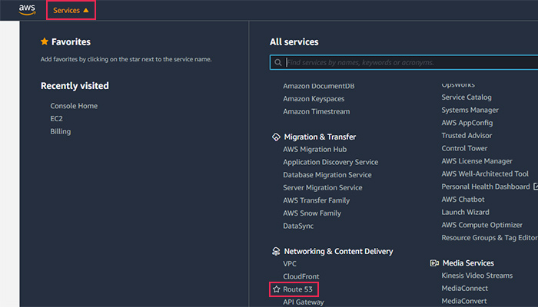
Task: Open AWS Transfer Family
Action: (317, 200)
